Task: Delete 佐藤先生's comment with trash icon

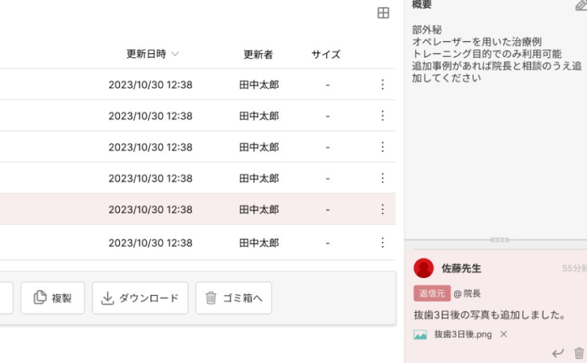Action: 579,352
